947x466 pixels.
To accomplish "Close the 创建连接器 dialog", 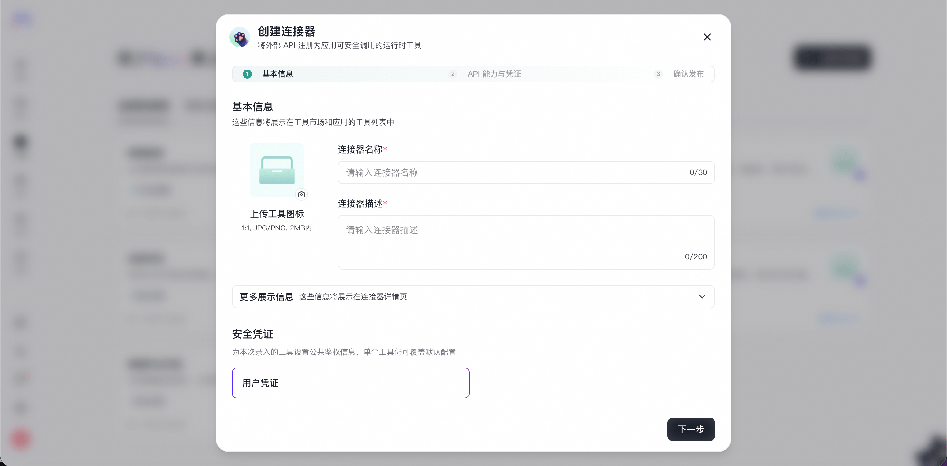I will pos(707,37).
